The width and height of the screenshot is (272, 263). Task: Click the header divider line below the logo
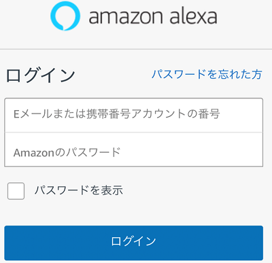pos(136,49)
